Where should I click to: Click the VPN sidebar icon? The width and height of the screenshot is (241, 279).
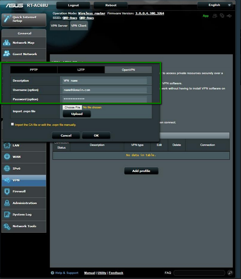click(7, 180)
